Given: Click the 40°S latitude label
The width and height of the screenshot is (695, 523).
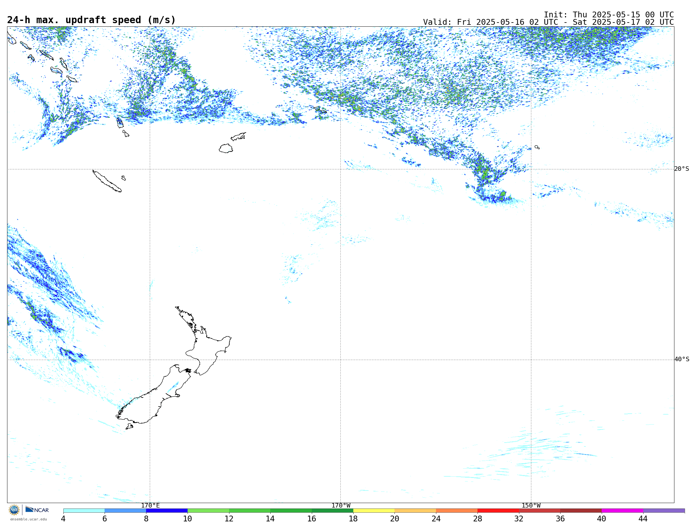Looking at the screenshot, I should click(681, 359).
